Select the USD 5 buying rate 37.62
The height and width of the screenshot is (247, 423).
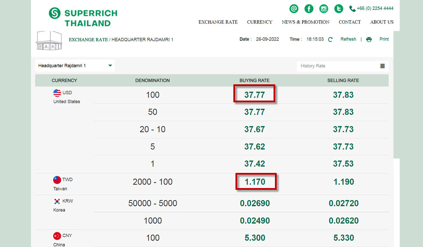tap(255, 147)
